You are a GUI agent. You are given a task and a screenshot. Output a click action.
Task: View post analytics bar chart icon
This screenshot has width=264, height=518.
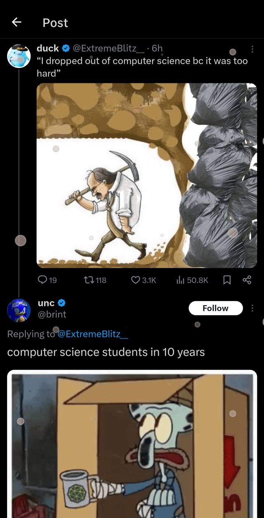(180, 280)
